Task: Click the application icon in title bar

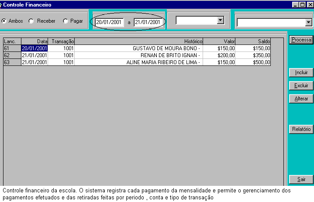Action: 1,5
